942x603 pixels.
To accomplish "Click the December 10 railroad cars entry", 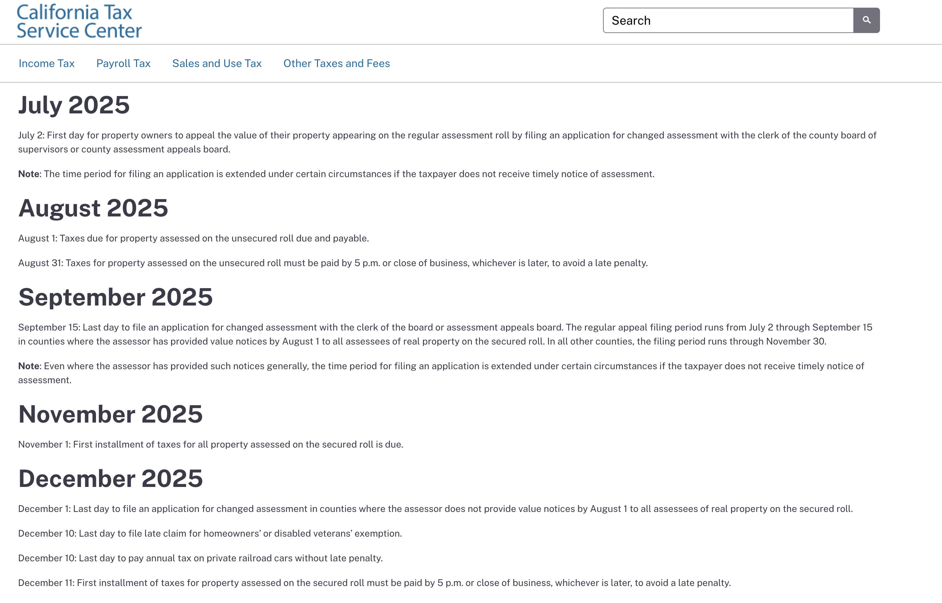I will [200, 558].
